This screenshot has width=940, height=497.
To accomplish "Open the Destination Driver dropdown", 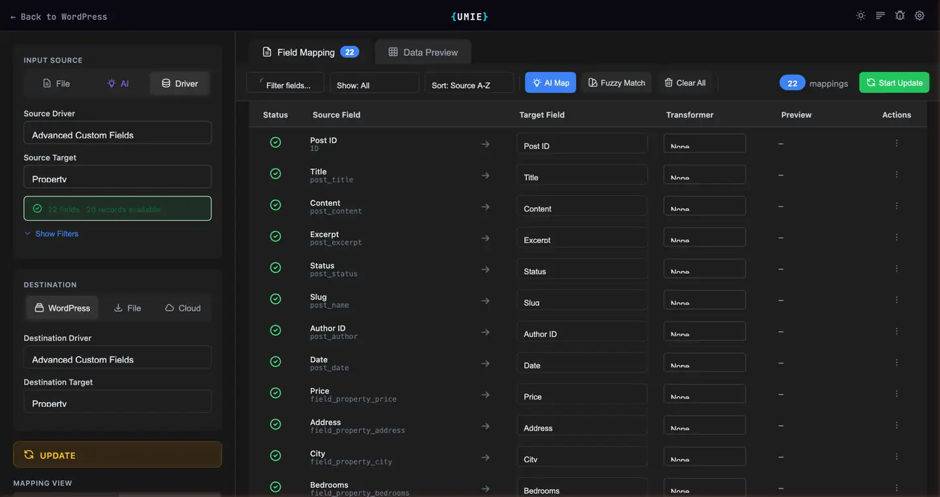I will 117,357.
